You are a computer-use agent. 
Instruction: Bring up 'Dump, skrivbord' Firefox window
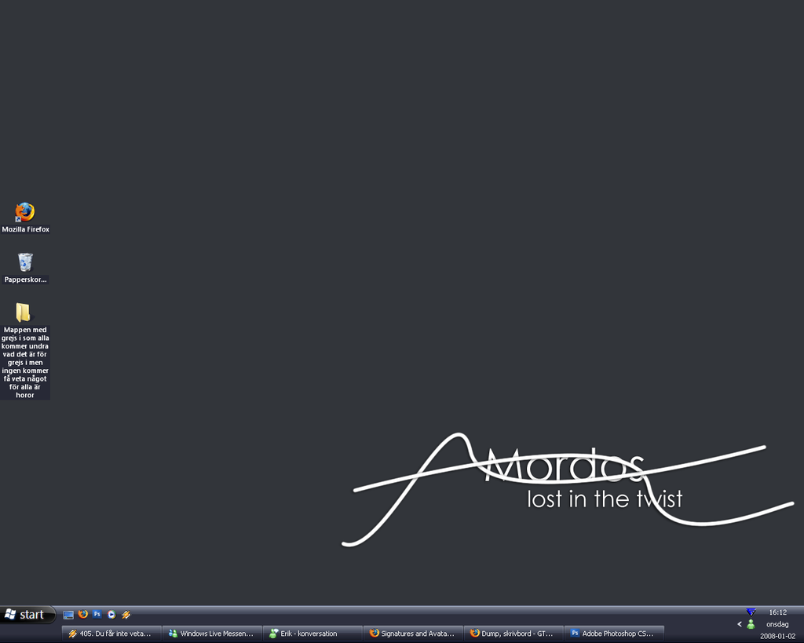click(513, 634)
